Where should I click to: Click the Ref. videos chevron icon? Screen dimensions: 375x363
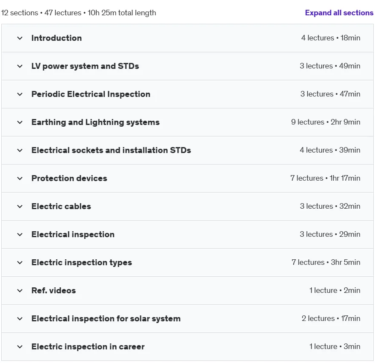pyautogui.click(x=20, y=291)
